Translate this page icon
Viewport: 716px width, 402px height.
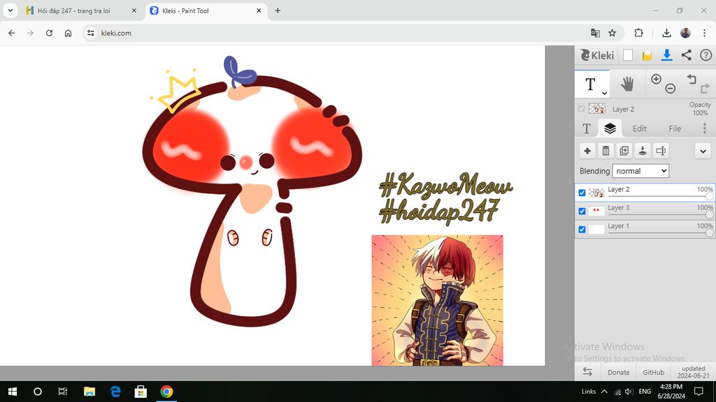coord(595,33)
